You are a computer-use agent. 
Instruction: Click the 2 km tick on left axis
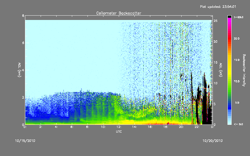23,97
